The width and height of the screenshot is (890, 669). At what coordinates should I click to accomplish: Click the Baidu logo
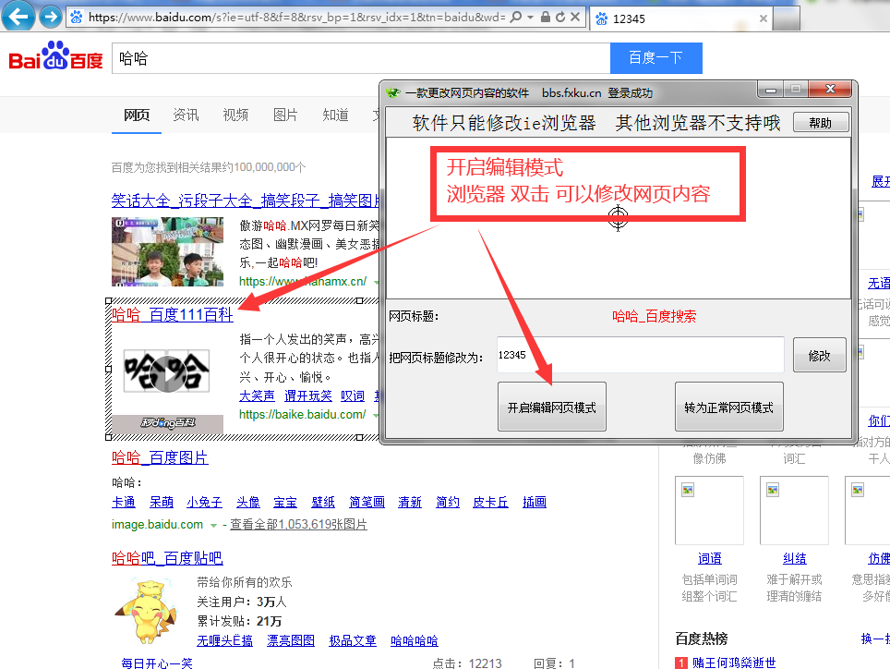[55, 58]
